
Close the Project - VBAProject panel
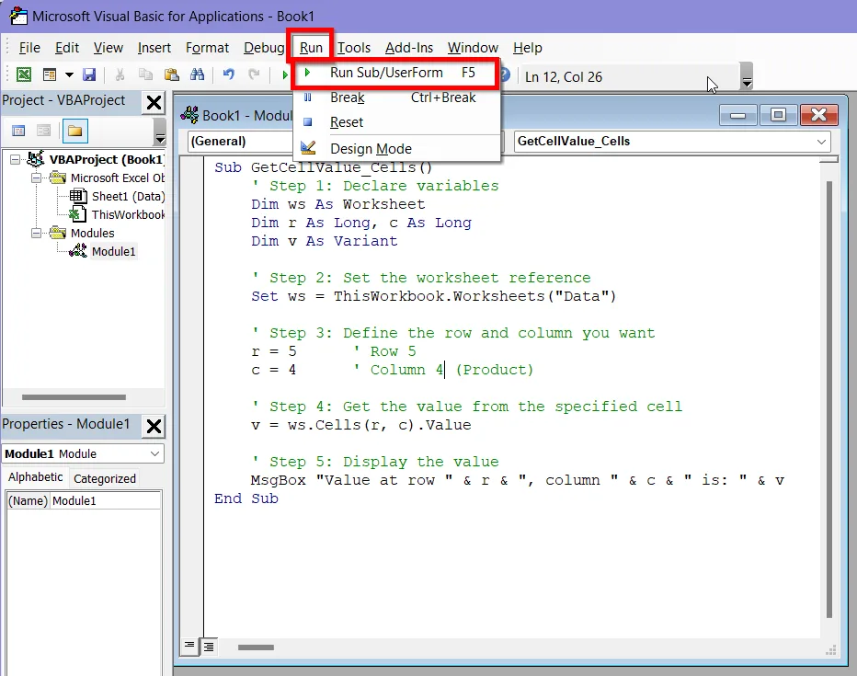click(x=154, y=102)
